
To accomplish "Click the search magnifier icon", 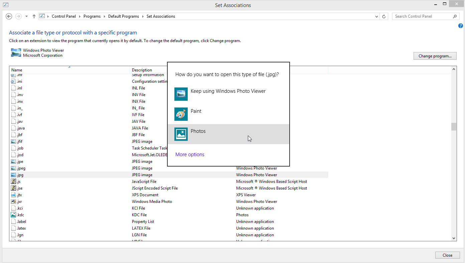I will click(455, 16).
